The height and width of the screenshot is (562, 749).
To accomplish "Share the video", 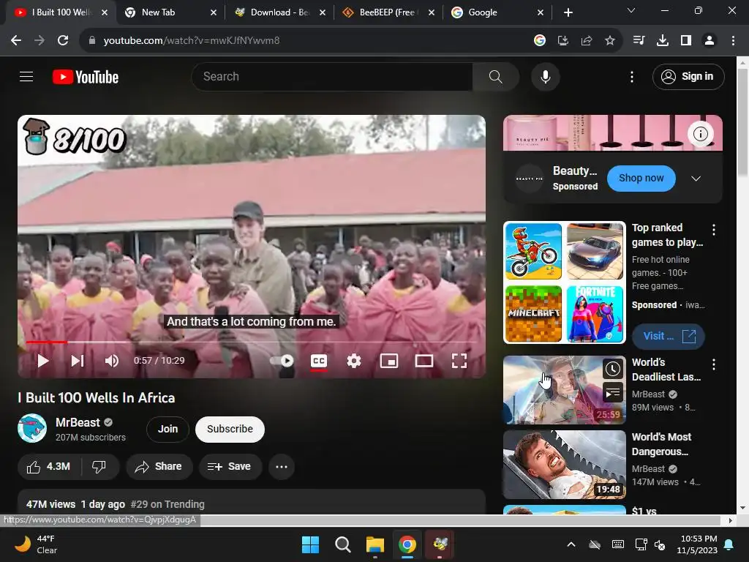I will [x=159, y=466].
